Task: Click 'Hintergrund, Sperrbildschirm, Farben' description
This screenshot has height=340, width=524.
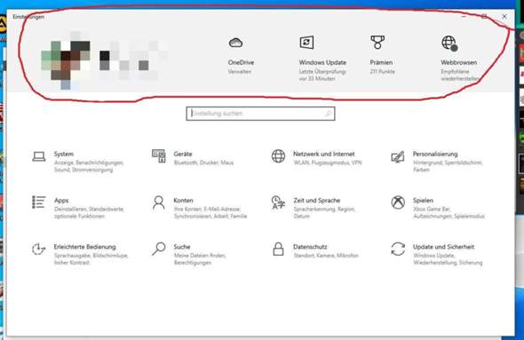Action: [448, 166]
